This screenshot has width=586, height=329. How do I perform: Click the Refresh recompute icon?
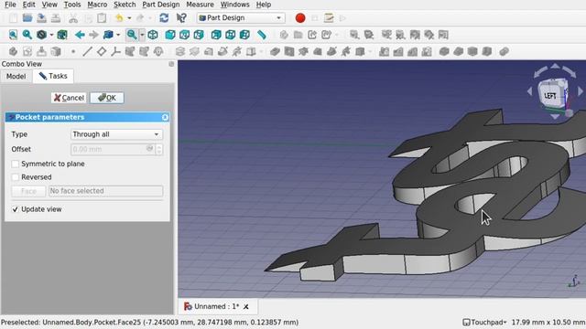coord(164,18)
